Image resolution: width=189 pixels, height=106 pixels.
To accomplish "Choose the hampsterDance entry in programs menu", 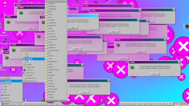I will pos(56,70).
